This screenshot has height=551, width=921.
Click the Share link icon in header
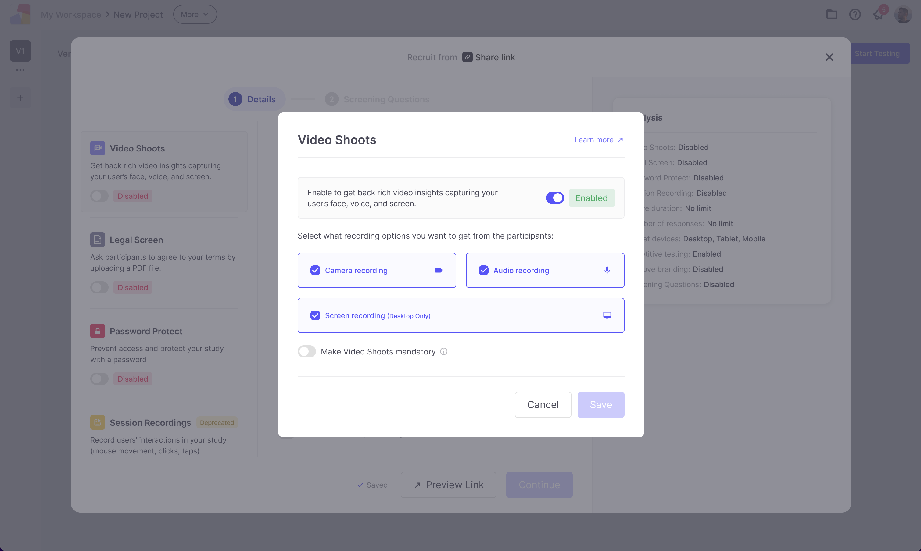[468, 57]
